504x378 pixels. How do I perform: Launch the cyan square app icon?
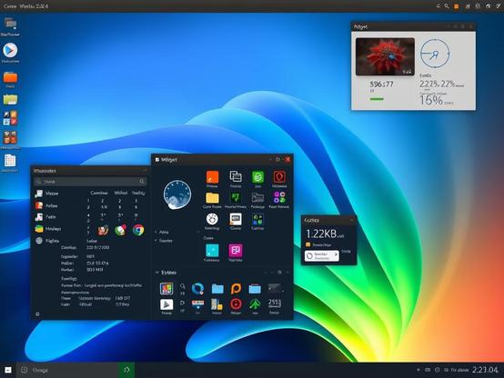212,251
